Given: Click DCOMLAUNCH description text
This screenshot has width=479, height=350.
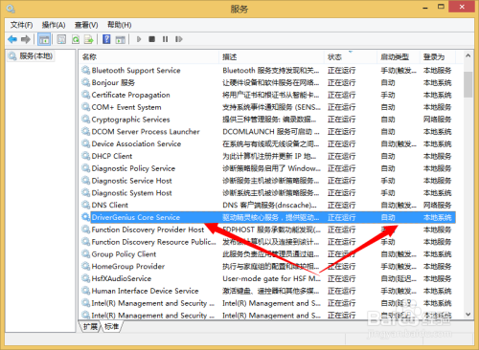Looking at the screenshot, I should click(x=271, y=132).
